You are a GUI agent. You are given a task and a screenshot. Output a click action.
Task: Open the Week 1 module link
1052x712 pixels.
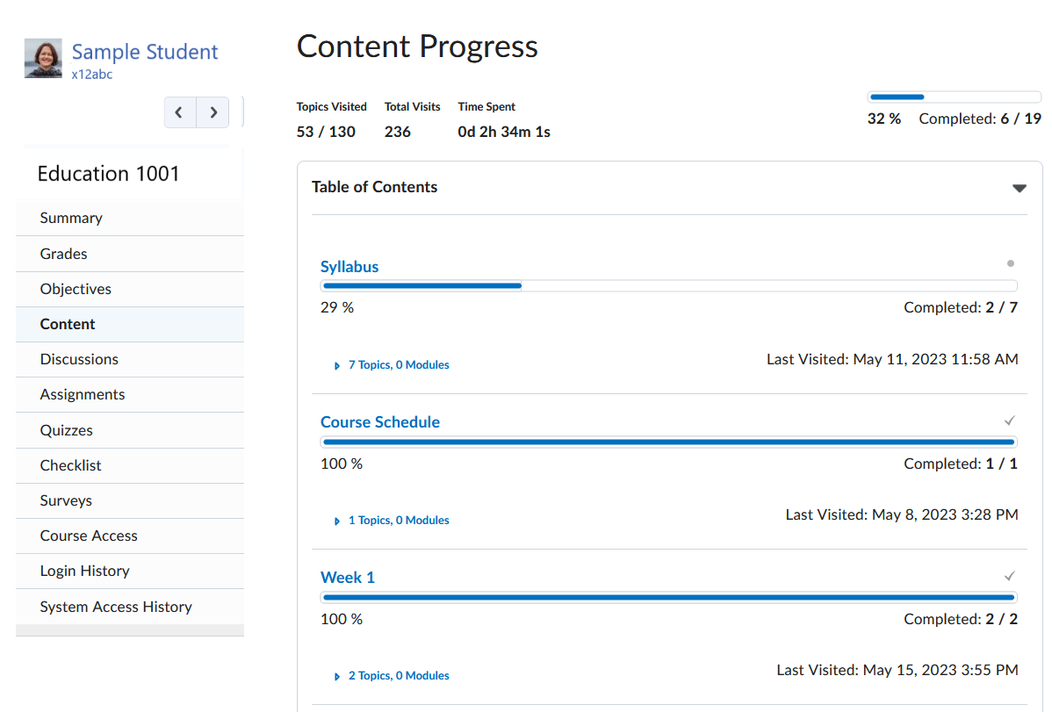348,577
